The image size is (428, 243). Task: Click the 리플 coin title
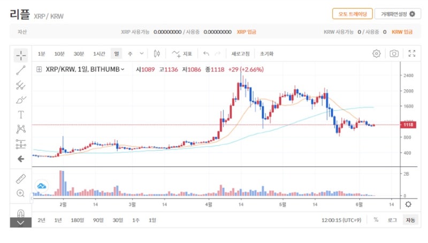click(20, 14)
